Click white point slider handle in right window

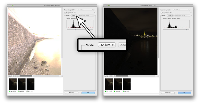[187, 30]
